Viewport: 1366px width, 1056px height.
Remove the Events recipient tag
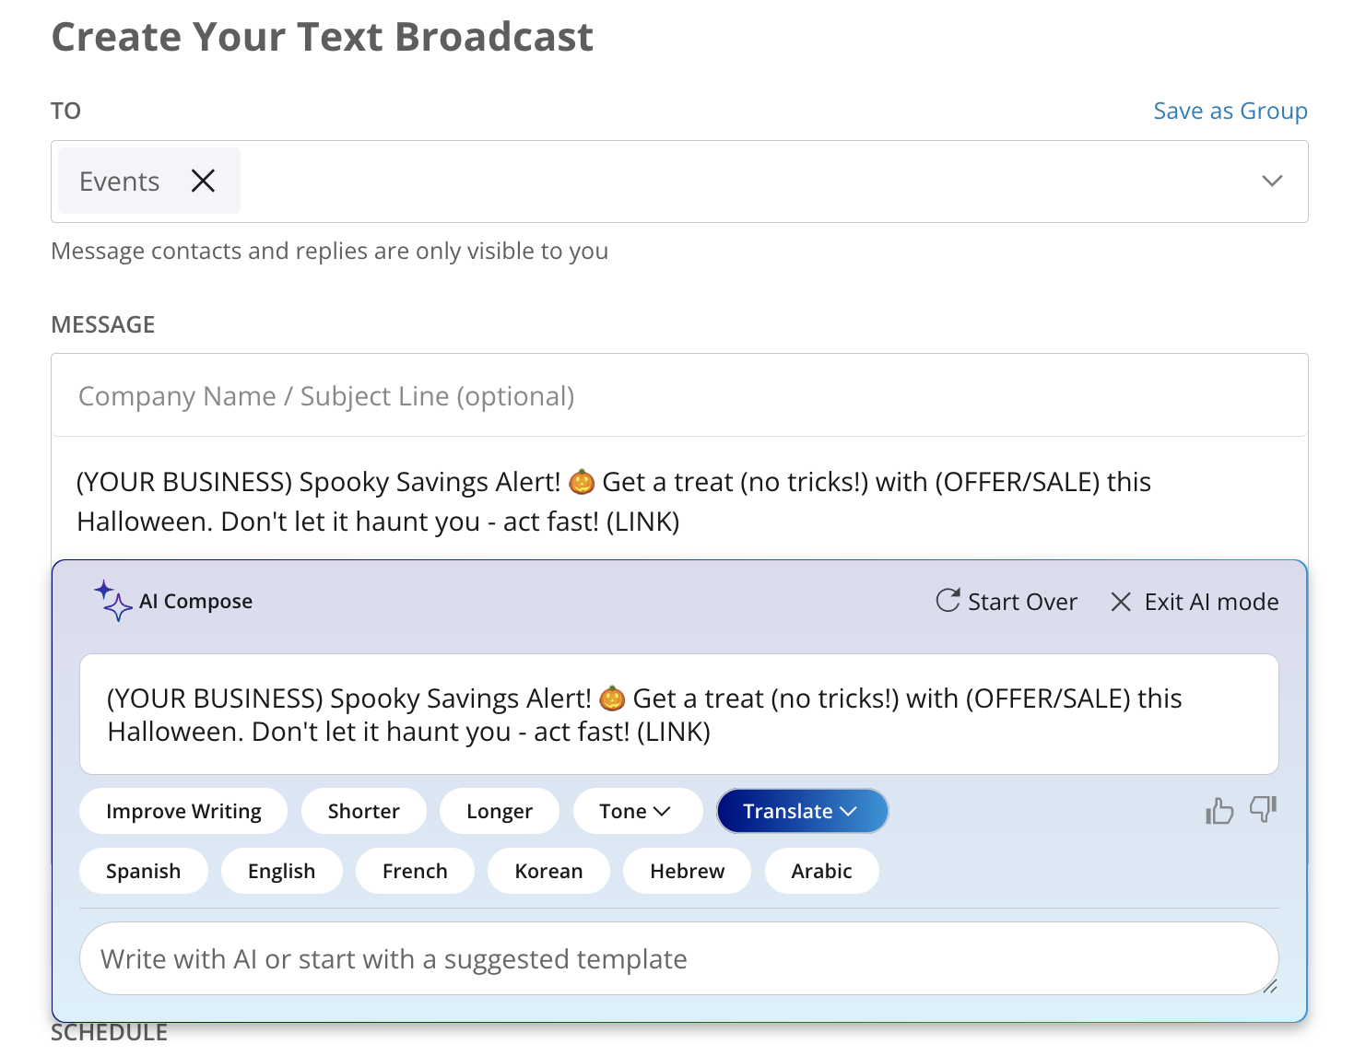coord(203,181)
